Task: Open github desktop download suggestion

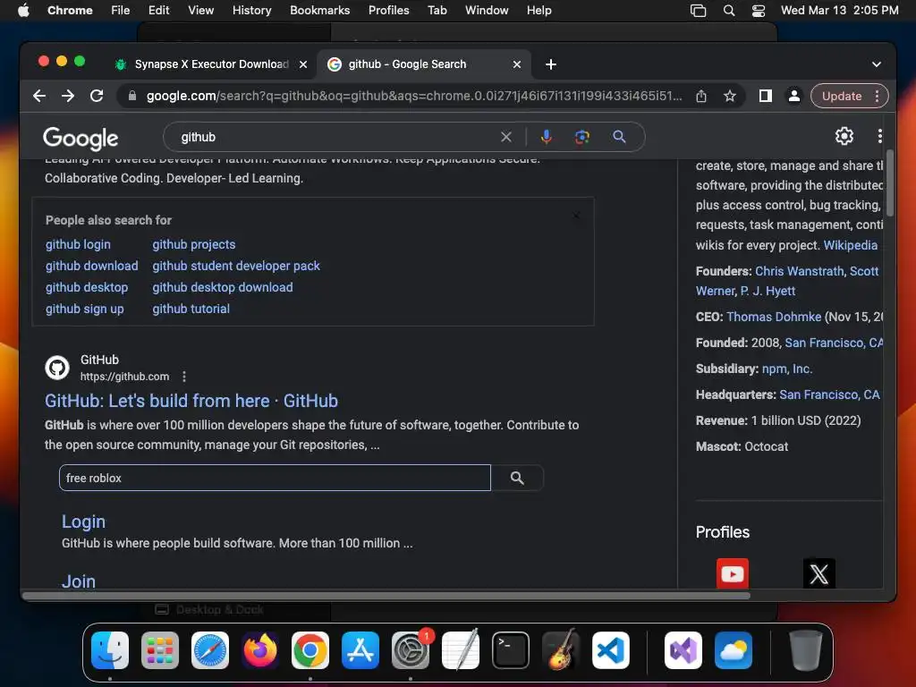Action: [223, 287]
